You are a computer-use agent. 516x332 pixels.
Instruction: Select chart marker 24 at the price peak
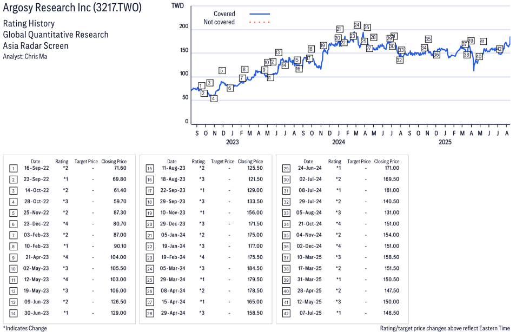coord(357,25)
